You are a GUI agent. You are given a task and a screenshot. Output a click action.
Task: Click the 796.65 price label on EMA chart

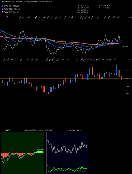tap(125, 46)
